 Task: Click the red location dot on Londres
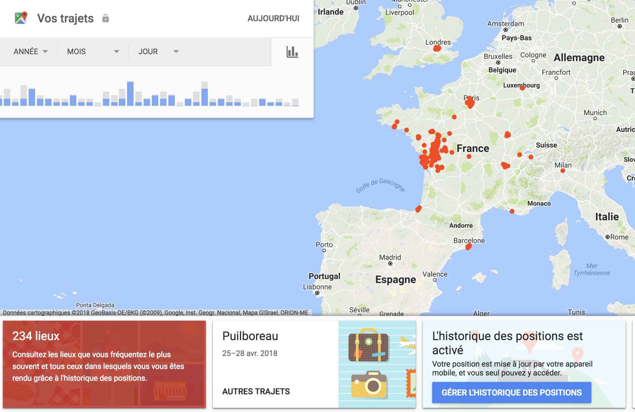click(437, 48)
